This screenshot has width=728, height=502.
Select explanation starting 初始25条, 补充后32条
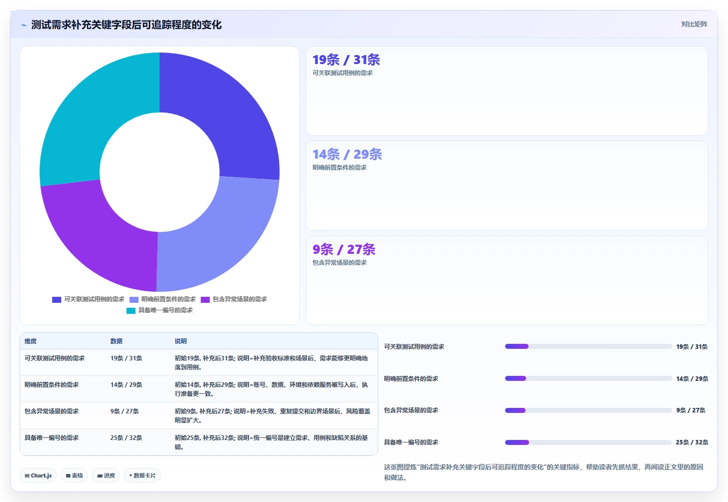coord(272,442)
